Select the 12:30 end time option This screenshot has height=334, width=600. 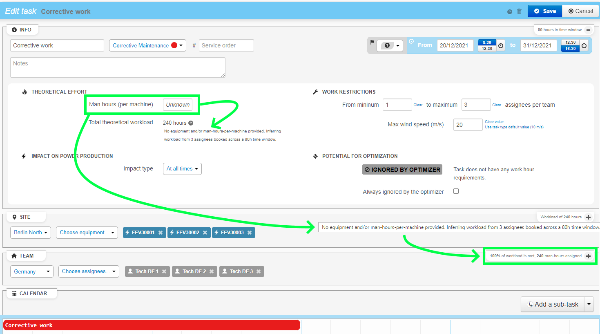tap(570, 43)
